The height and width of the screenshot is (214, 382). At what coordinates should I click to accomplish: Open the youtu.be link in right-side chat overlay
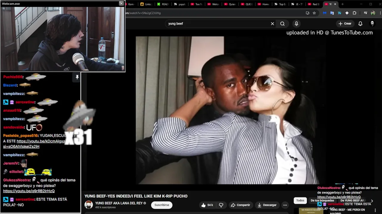[339, 197]
